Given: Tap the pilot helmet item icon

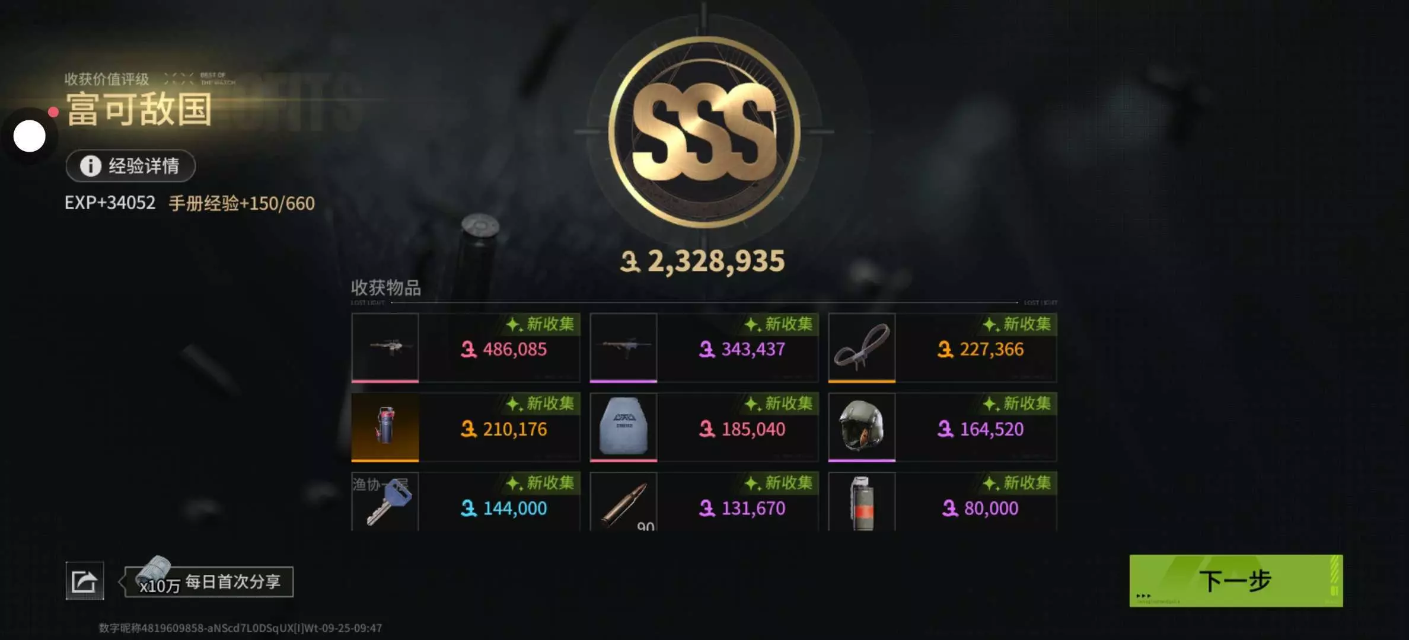Looking at the screenshot, I should [x=862, y=427].
